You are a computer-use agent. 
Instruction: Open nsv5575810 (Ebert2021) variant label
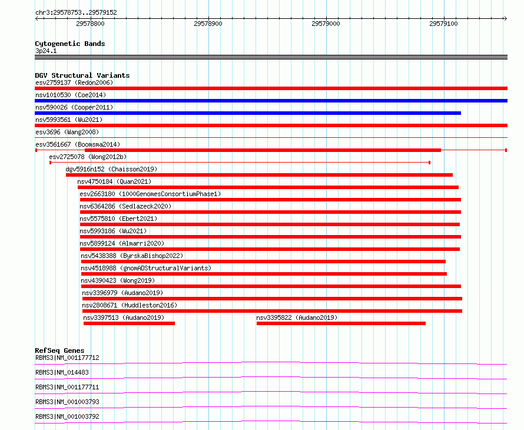[x=118, y=219]
